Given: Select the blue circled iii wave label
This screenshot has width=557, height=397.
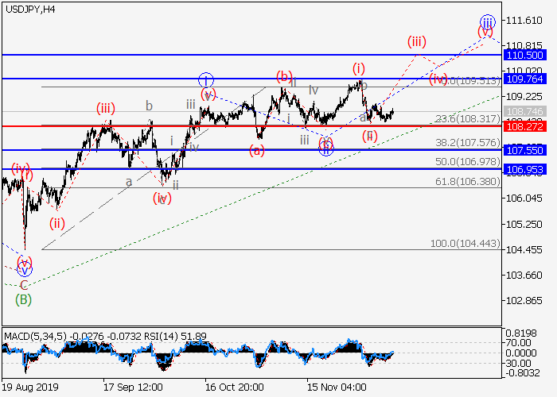Looking at the screenshot, I should point(487,21).
